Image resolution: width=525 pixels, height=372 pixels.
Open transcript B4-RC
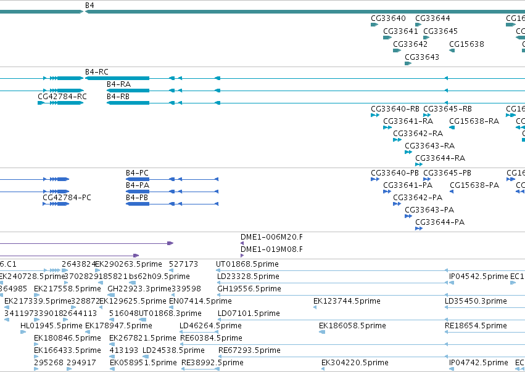coord(96,72)
